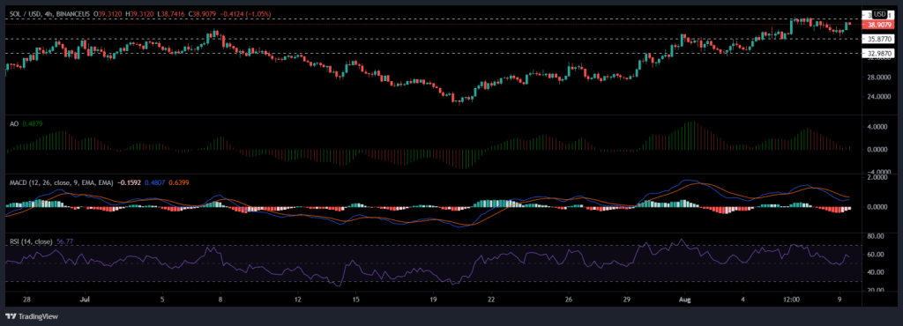Click the blue MACD value 0.4807
This screenshot has width=903, height=326.
tap(154, 183)
